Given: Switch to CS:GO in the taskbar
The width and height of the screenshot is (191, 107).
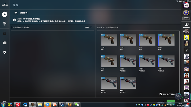Looking at the screenshot, I should [x=70, y=105].
